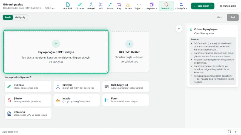
Task: Open the İmzala signature tool
Action: click(128, 6)
